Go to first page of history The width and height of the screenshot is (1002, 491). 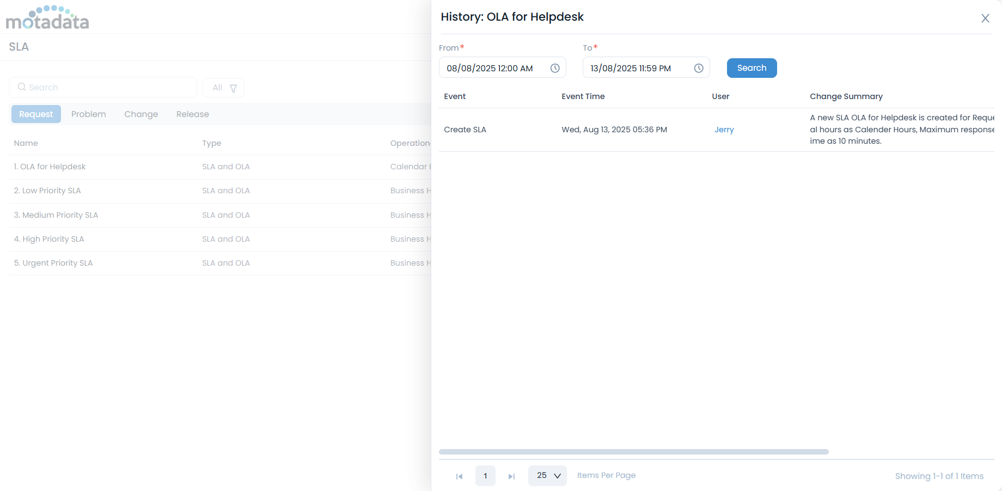(459, 476)
